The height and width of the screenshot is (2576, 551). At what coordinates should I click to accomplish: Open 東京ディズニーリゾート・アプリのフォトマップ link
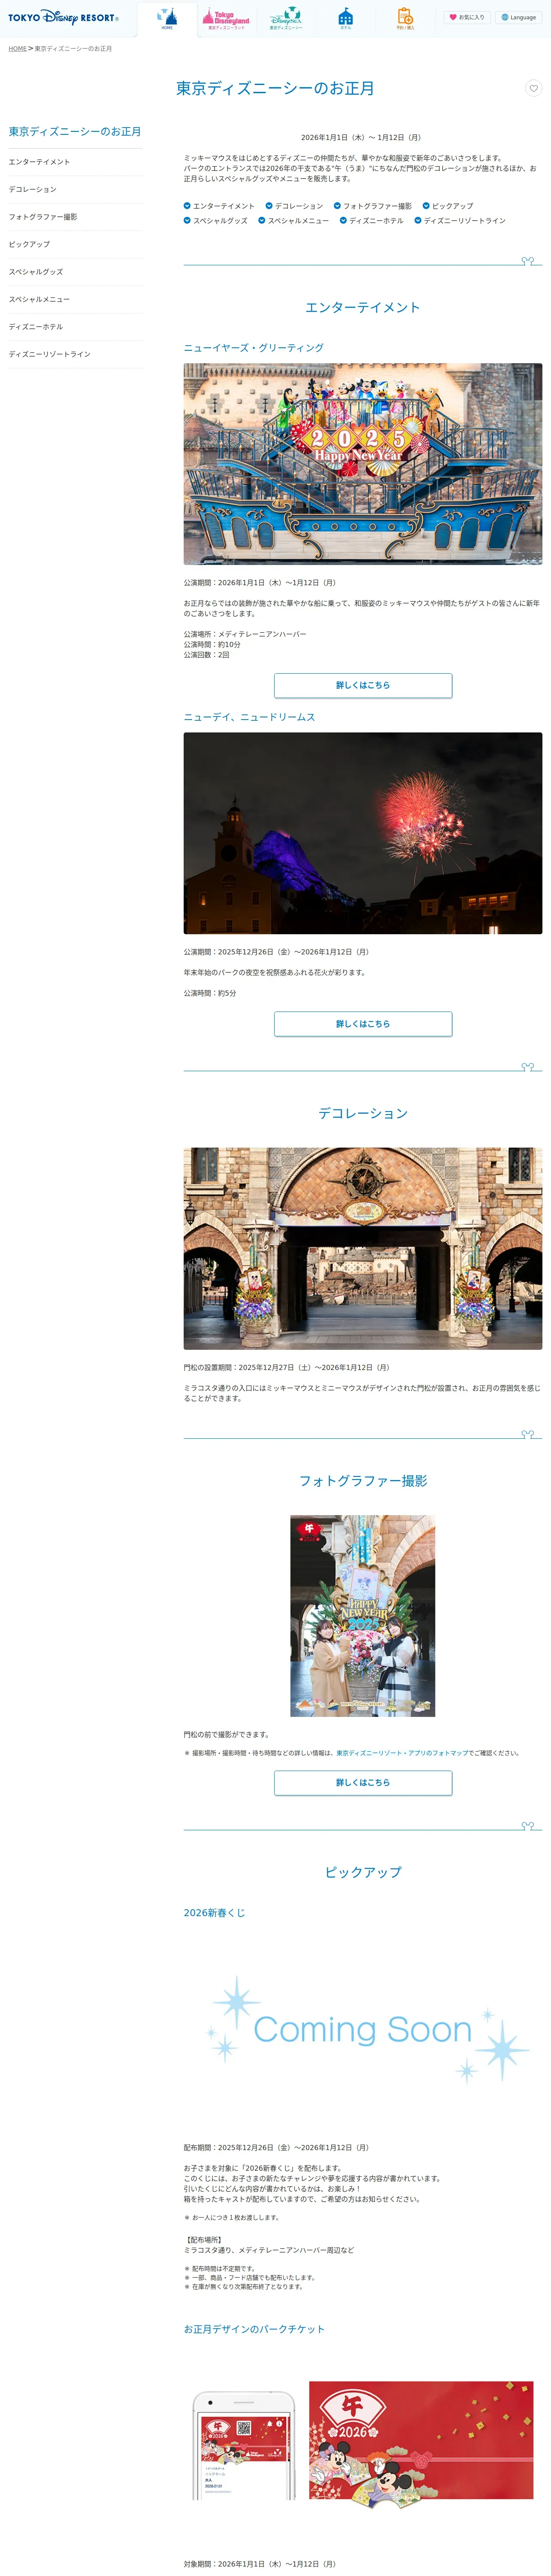click(403, 1753)
